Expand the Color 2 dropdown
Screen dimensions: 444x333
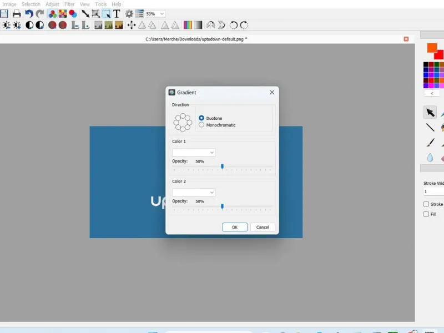pos(194,193)
